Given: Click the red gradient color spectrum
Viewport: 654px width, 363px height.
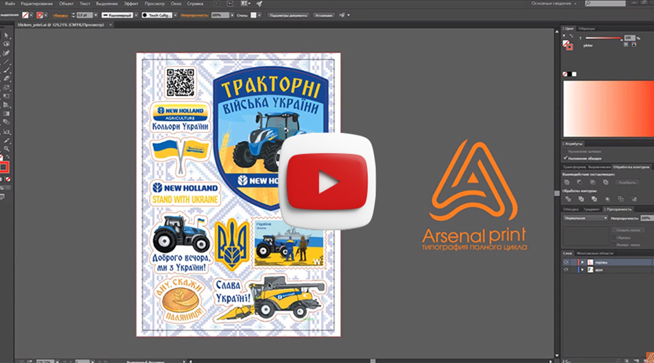Looking at the screenshot, I should click(x=605, y=109).
